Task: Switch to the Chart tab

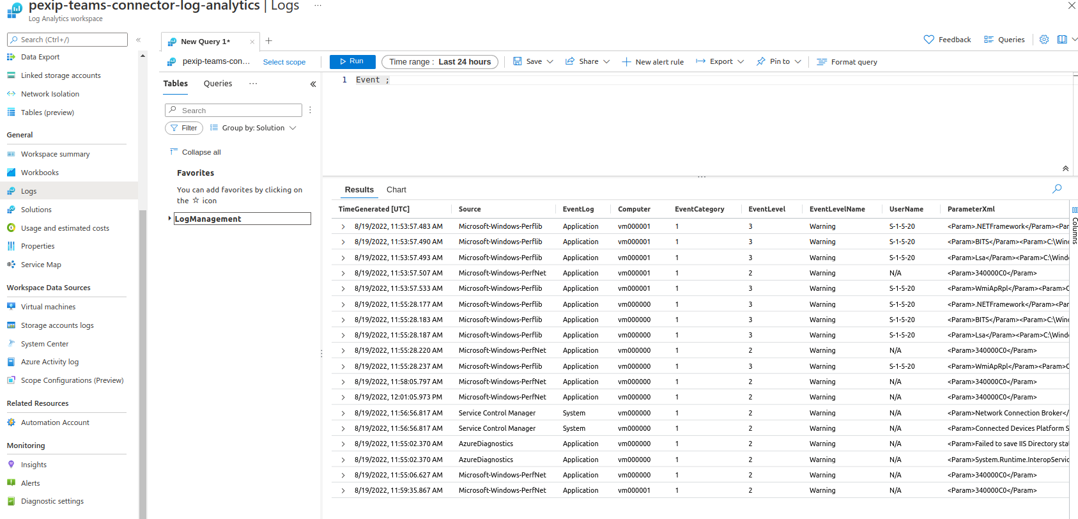Action: coord(396,190)
